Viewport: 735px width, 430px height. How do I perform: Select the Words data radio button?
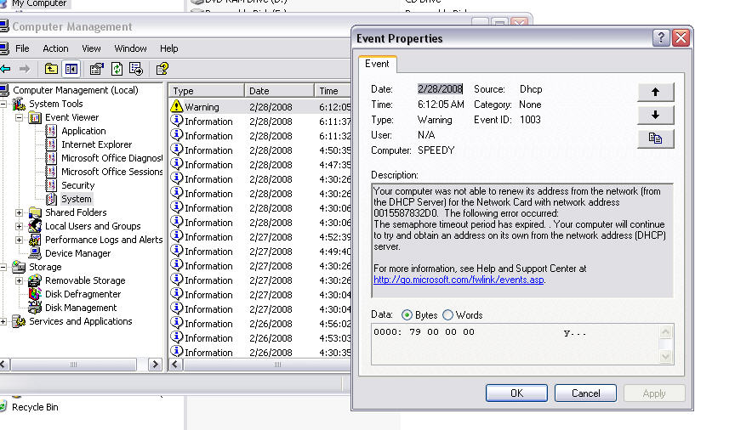[x=448, y=315]
